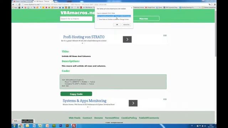Screen dimensions: 228x128
Task: Open the Apps bookmark shortcut
Action: [x=15, y=7]
